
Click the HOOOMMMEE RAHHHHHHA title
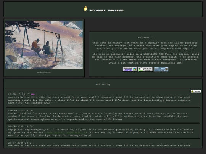[x=106, y=11]
